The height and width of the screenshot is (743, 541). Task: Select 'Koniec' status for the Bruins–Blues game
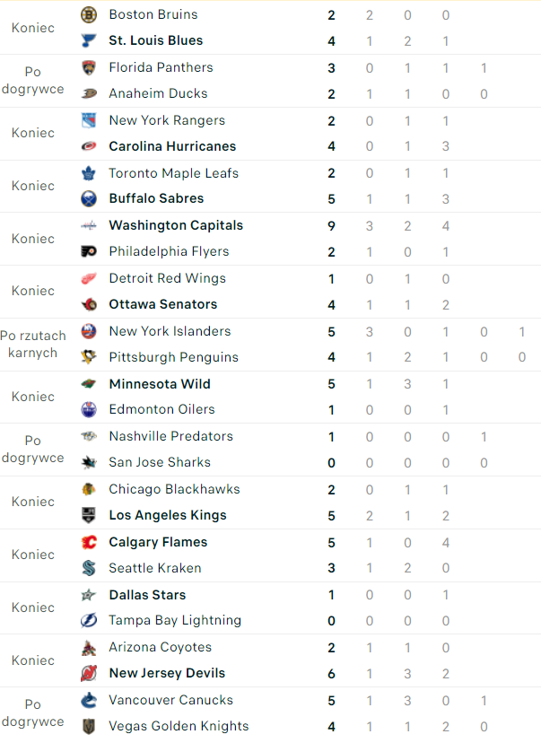pos(32,28)
